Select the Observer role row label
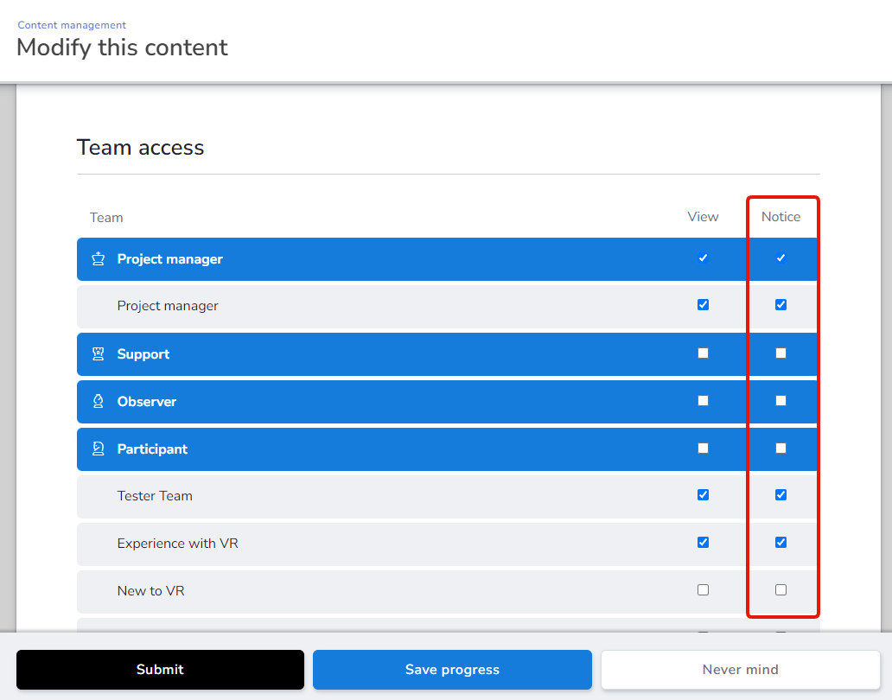The width and height of the screenshot is (892, 700). (147, 402)
